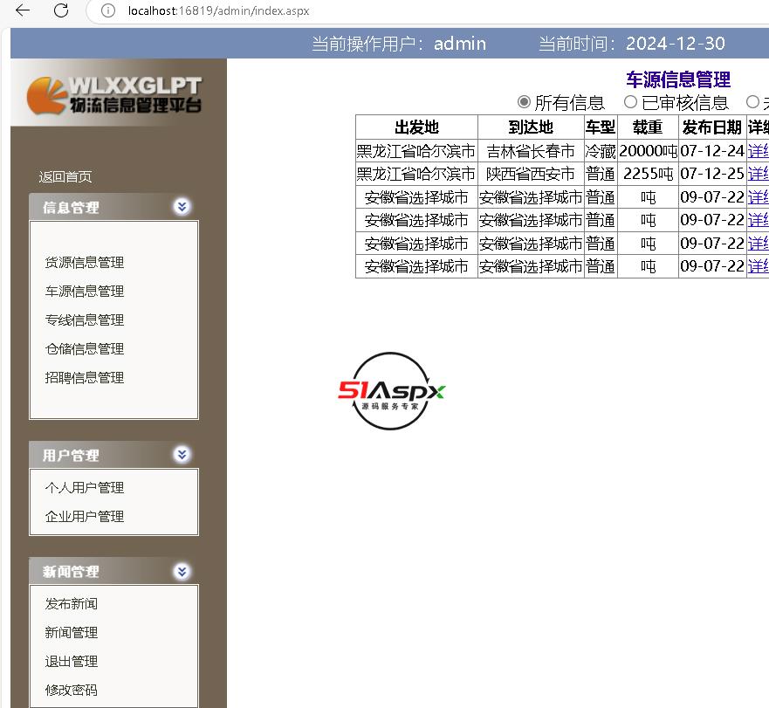Open 企业用户管理
Screen dimensions: 769x708
[85, 516]
